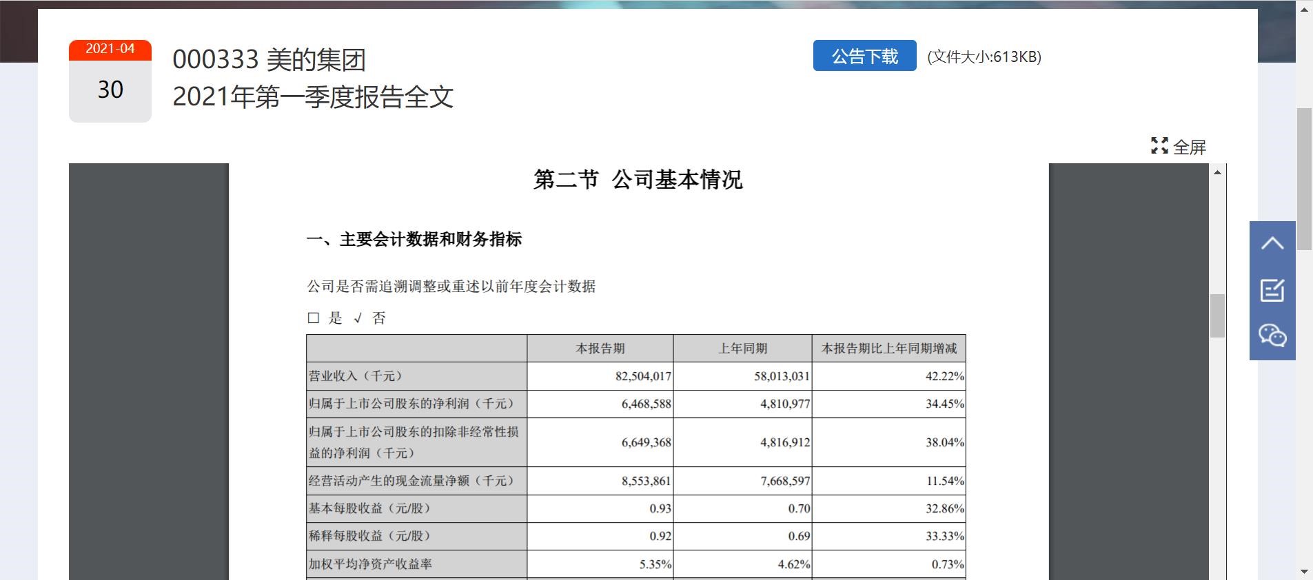The height and width of the screenshot is (580, 1313).
Task: Click value 0.92
Action: 660,536
